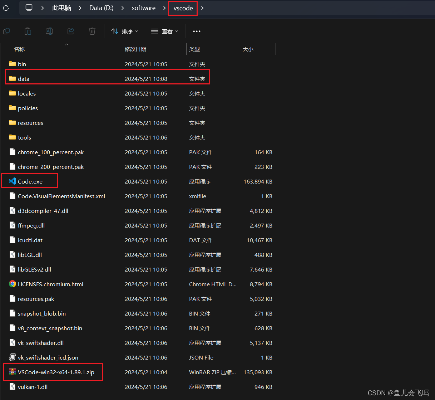This screenshot has width=435, height=400.
Task: Click the locales folder icon
Action: coord(13,93)
